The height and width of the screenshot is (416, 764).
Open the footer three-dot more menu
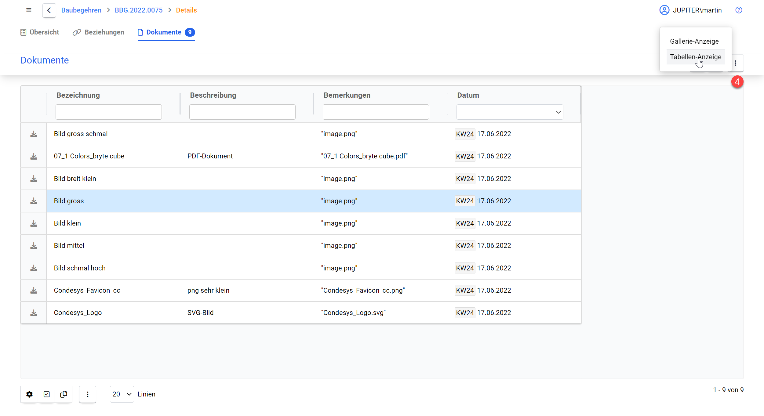pos(88,394)
